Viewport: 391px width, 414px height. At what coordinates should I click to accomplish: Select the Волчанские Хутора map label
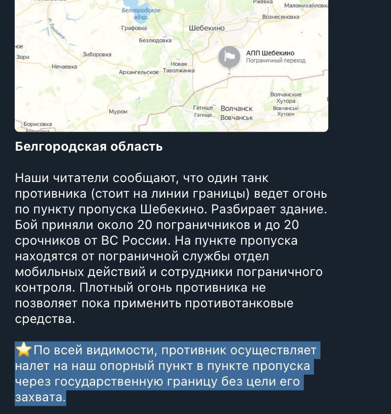point(286,98)
